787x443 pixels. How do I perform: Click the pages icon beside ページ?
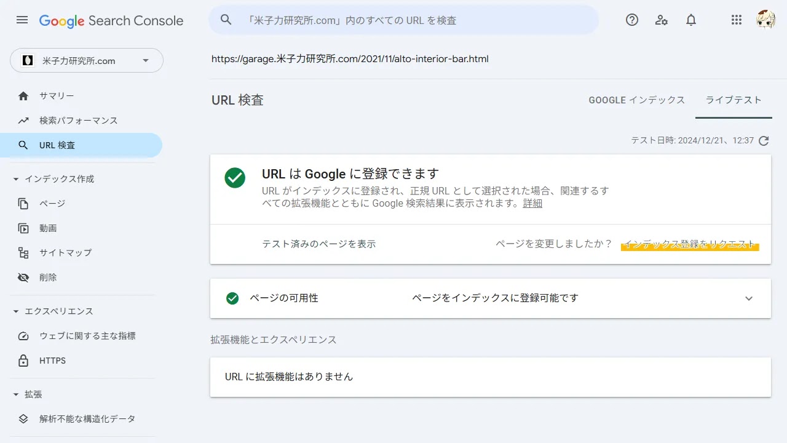tap(23, 204)
